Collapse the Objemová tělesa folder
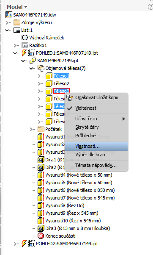 click(31, 68)
